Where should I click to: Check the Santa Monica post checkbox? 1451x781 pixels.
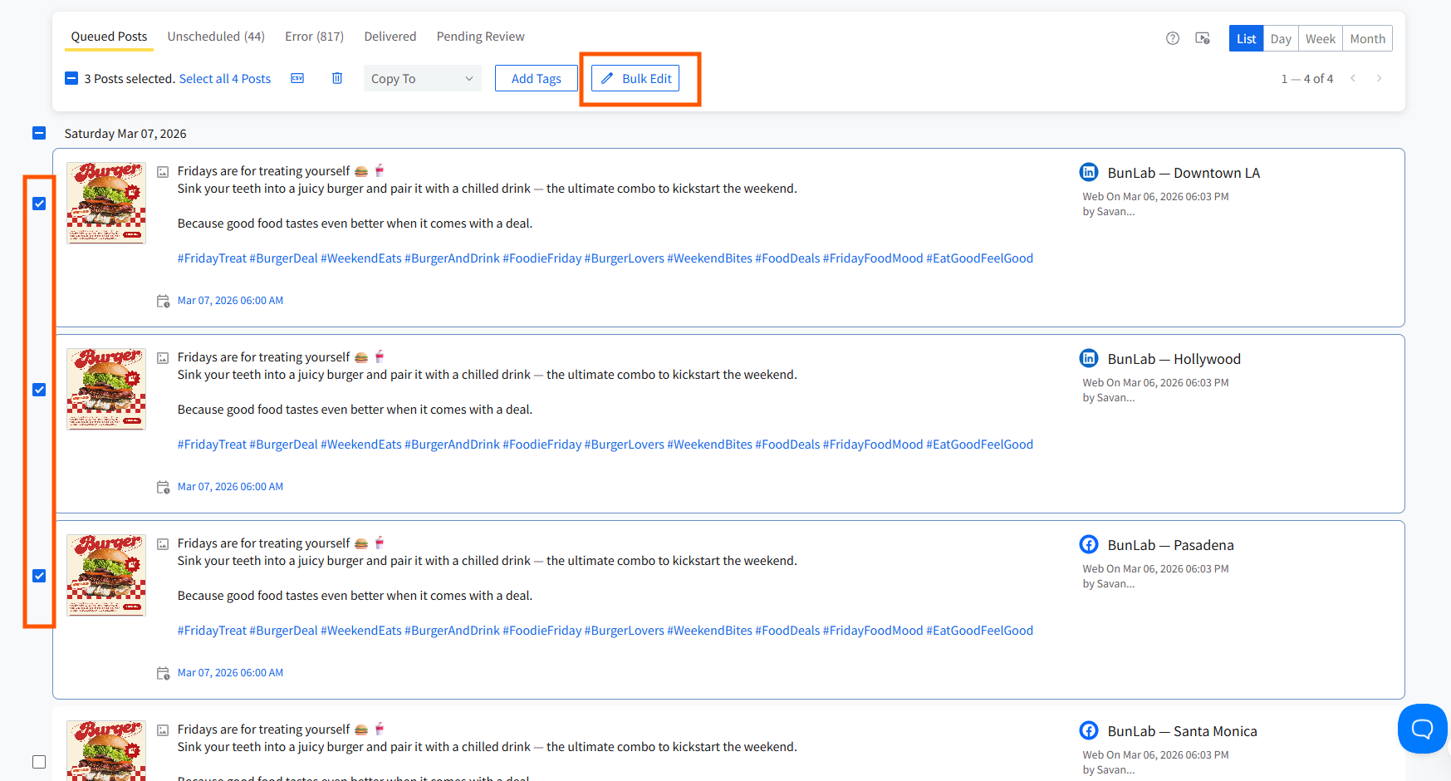pos(39,762)
